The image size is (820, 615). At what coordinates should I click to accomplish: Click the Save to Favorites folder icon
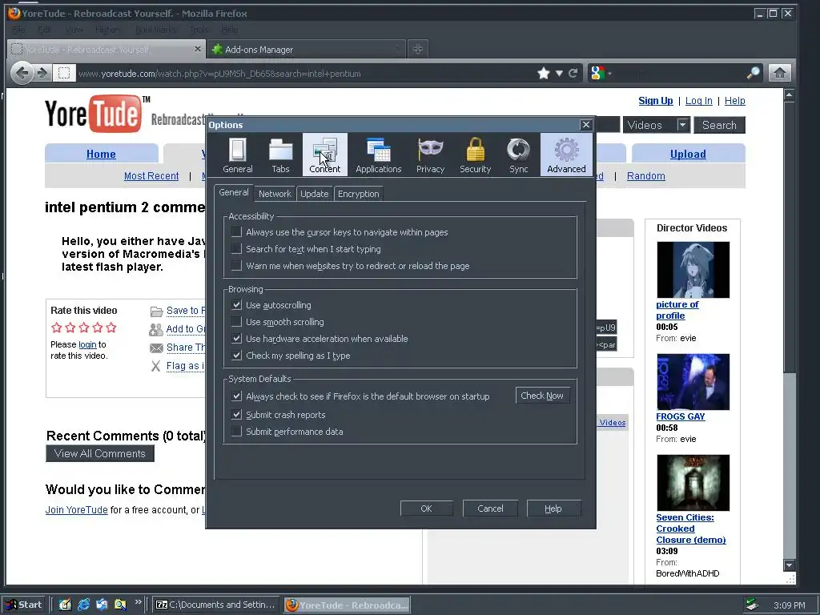[156, 312]
